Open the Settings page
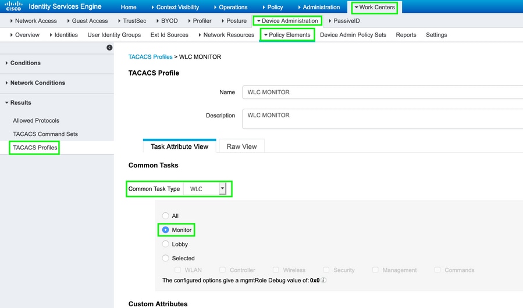The height and width of the screenshot is (308, 523). click(x=436, y=35)
